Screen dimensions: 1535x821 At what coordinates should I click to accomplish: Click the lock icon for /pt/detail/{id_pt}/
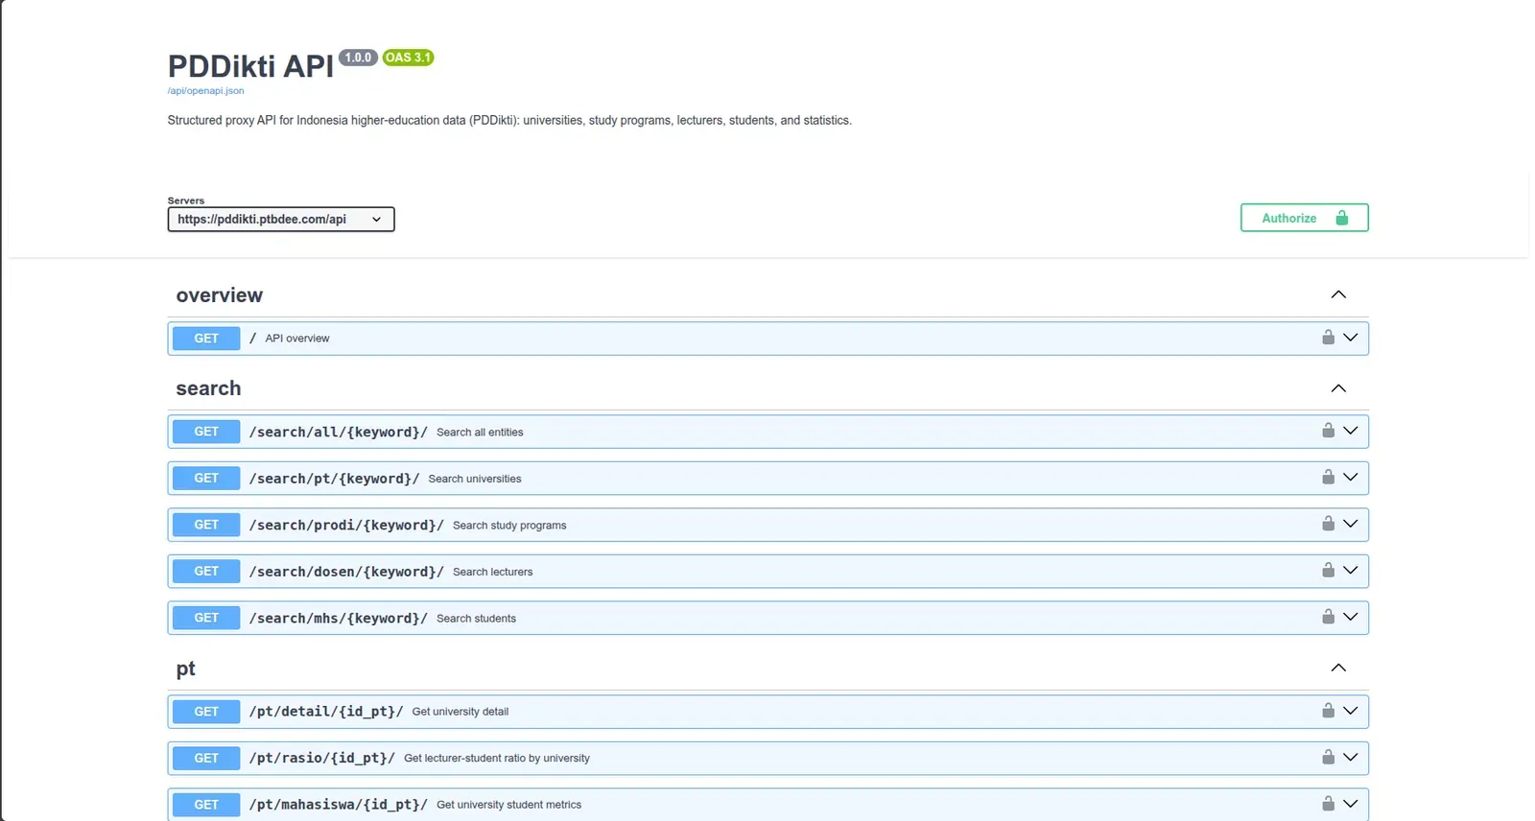(x=1328, y=711)
